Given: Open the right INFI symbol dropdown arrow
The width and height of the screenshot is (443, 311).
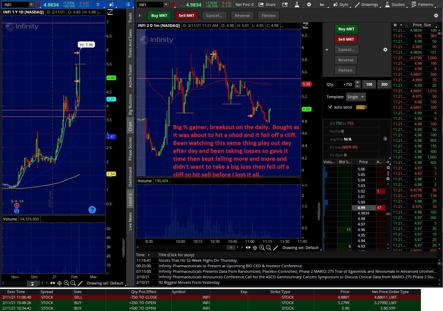Looking at the screenshot, I should coord(166,4).
